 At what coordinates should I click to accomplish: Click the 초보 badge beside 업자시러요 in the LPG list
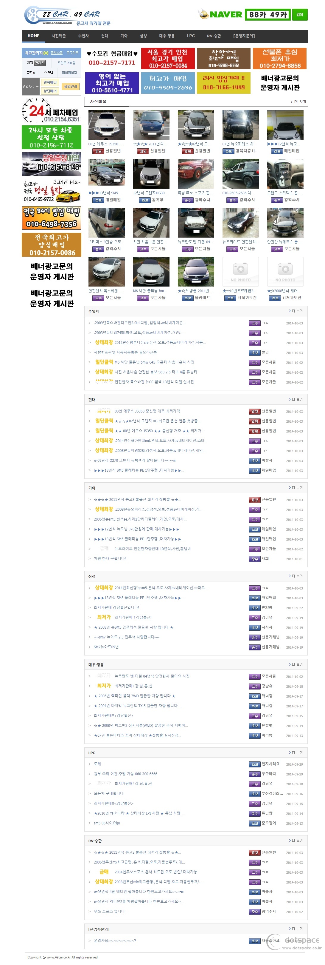click(254, 764)
